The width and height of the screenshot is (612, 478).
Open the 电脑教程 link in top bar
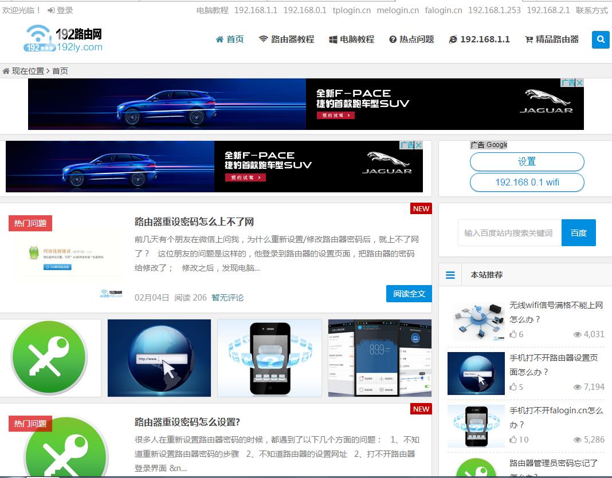point(213,10)
